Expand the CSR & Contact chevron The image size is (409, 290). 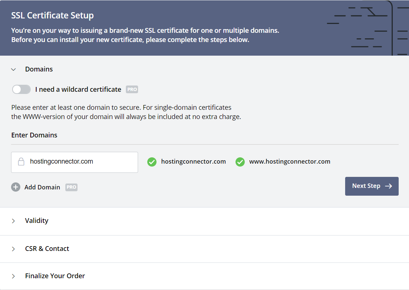tap(14, 249)
